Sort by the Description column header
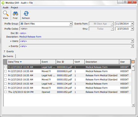The width and height of the screenshot is (138, 117). 102,62
